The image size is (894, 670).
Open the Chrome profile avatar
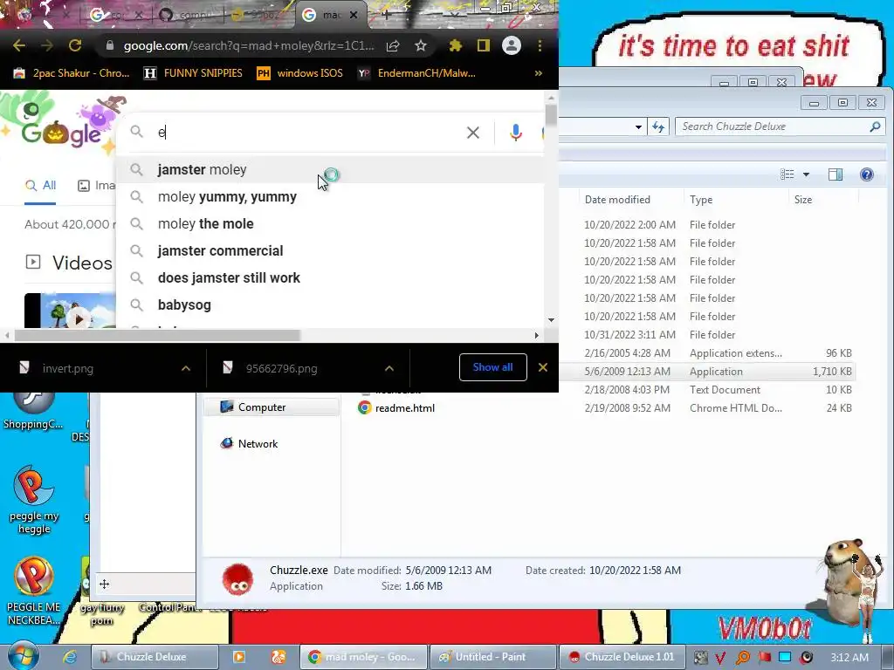click(512, 45)
